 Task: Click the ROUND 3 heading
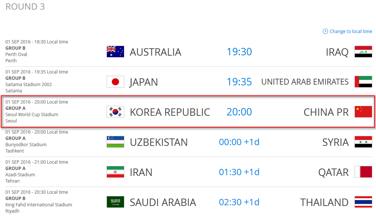[25, 6]
